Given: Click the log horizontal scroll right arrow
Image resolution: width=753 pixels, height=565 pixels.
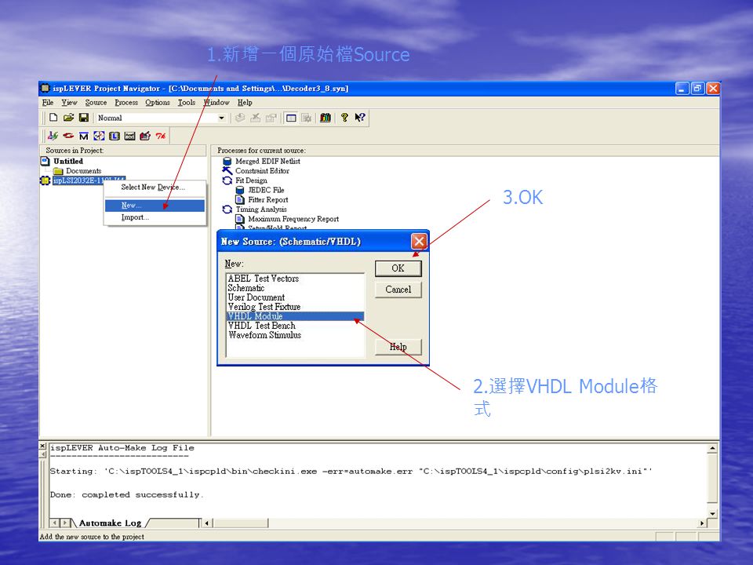Looking at the screenshot, I should click(702, 523).
